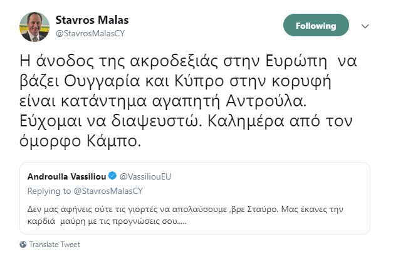393x254 pixels.
Task: Click the Translate Tweet link
Action: click(55, 245)
